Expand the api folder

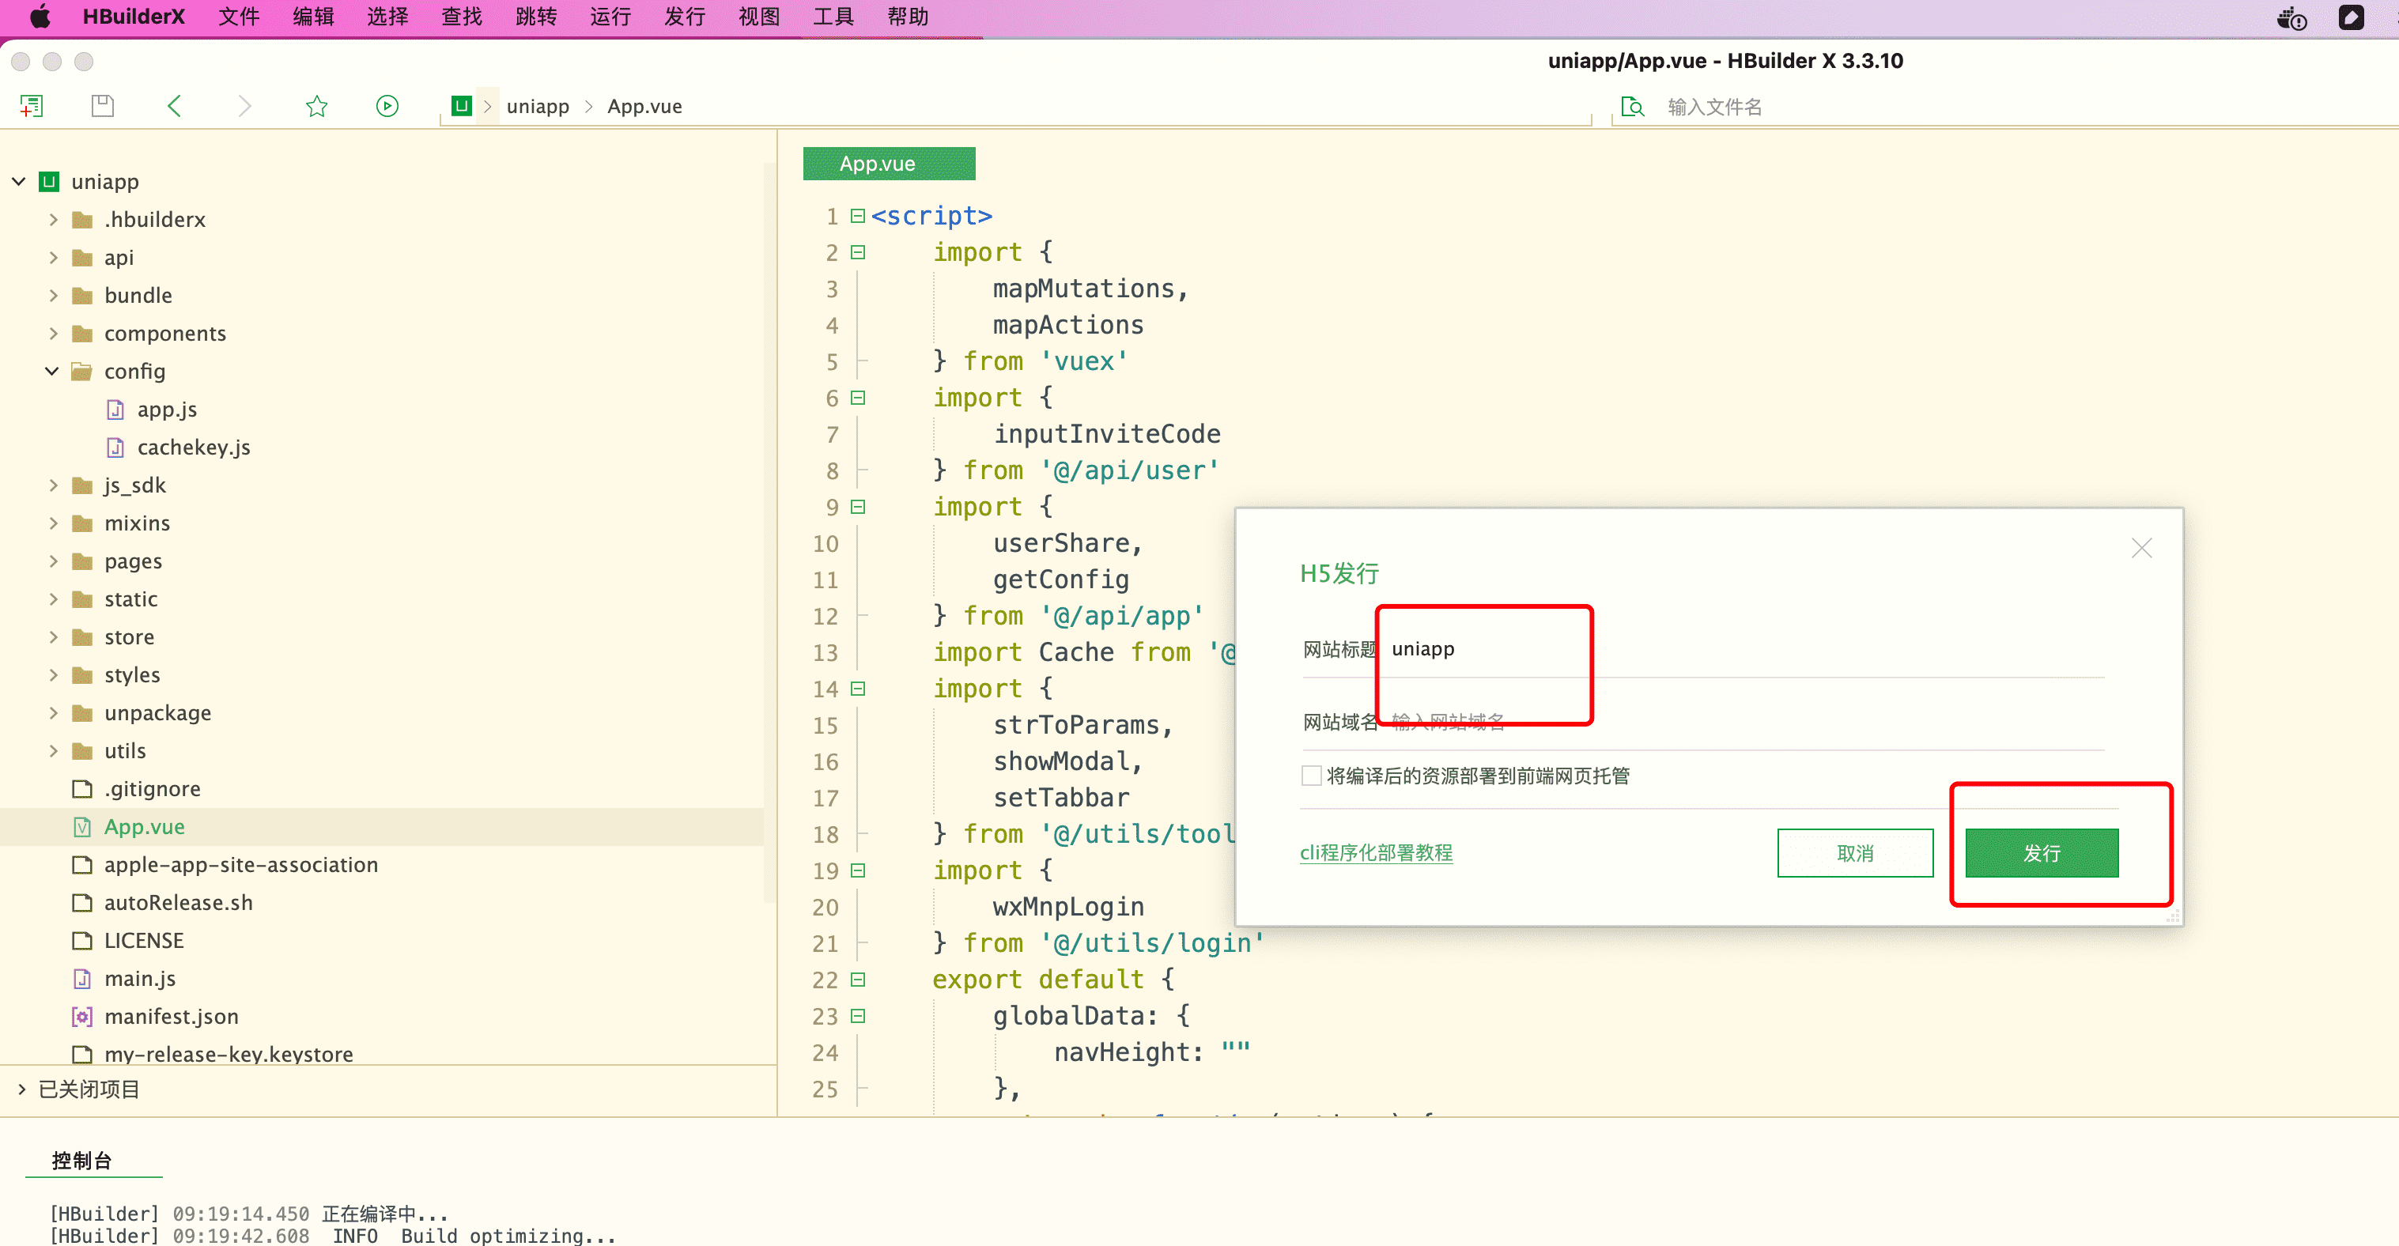pyautogui.click(x=53, y=258)
